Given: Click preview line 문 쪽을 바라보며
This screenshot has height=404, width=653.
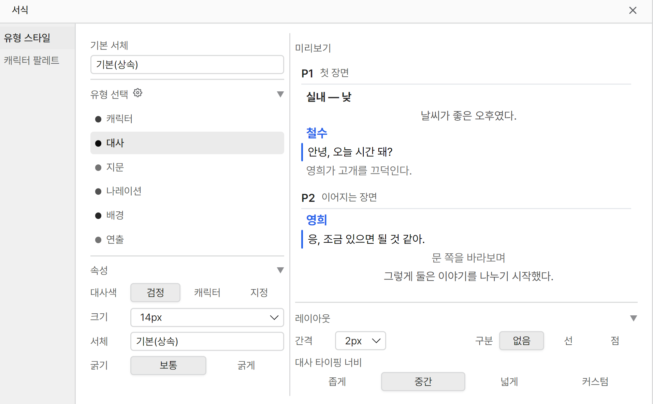Looking at the screenshot, I should coord(468,257).
